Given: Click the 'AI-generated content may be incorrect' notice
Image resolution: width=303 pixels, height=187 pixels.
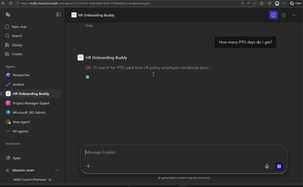Looking at the screenshot, I should [x=183, y=178].
